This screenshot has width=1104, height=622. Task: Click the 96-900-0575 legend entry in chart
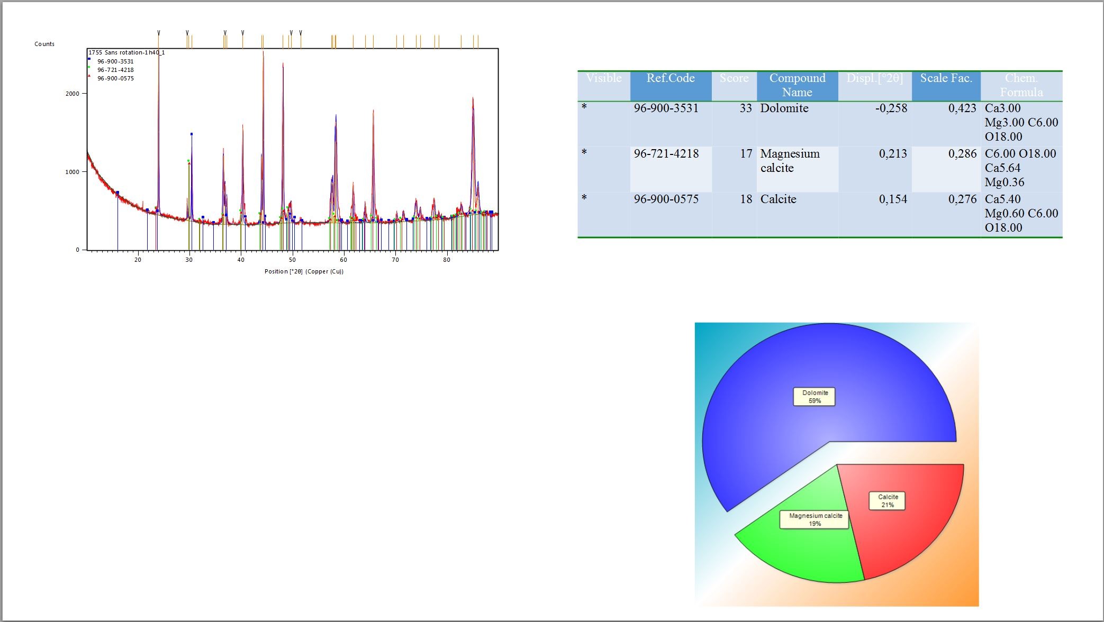[x=115, y=78]
